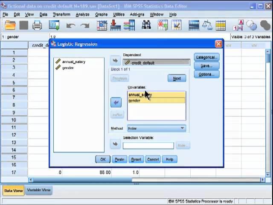Click the Save file toolbar icon
273x205 pixels.
coord(24,25)
